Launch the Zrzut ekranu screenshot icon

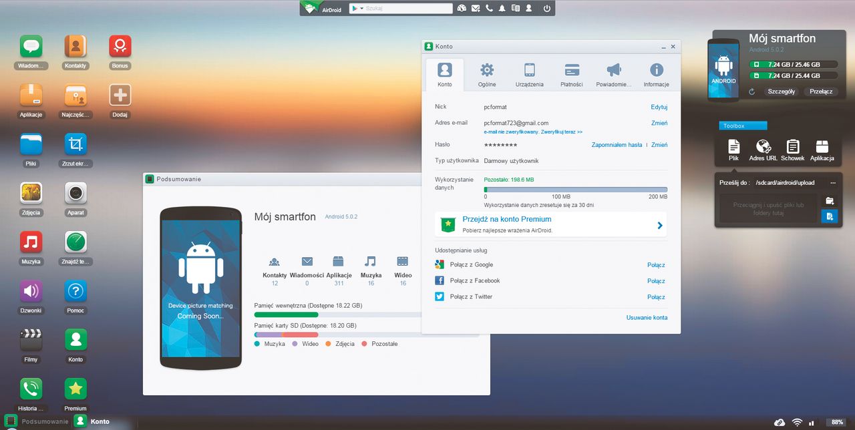75,144
